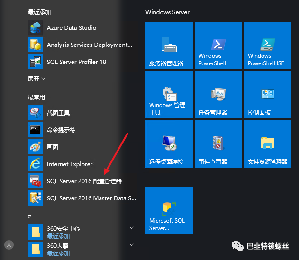Open the Internet Explorer icon

click(x=36, y=164)
